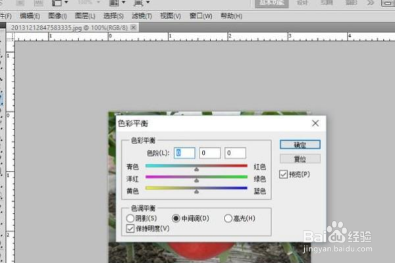Open the 滤镜(T) menu
This screenshot has height=263, width=395.
click(142, 16)
